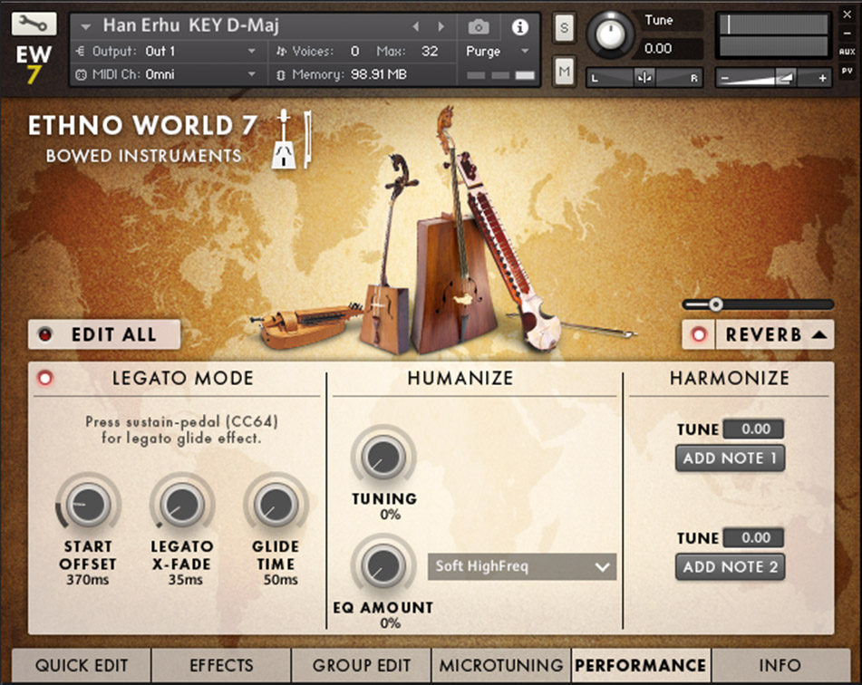
Task: Switch to the Effects tab
Action: coord(221,665)
